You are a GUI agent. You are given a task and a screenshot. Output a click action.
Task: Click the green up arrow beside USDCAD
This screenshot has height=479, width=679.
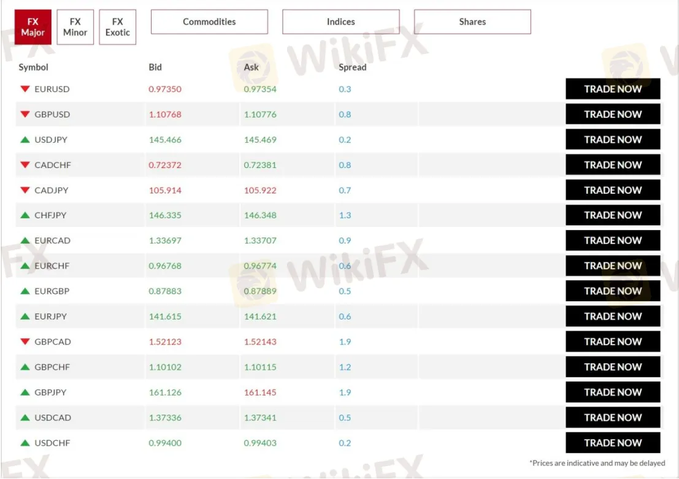pyautogui.click(x=25, y=418)
